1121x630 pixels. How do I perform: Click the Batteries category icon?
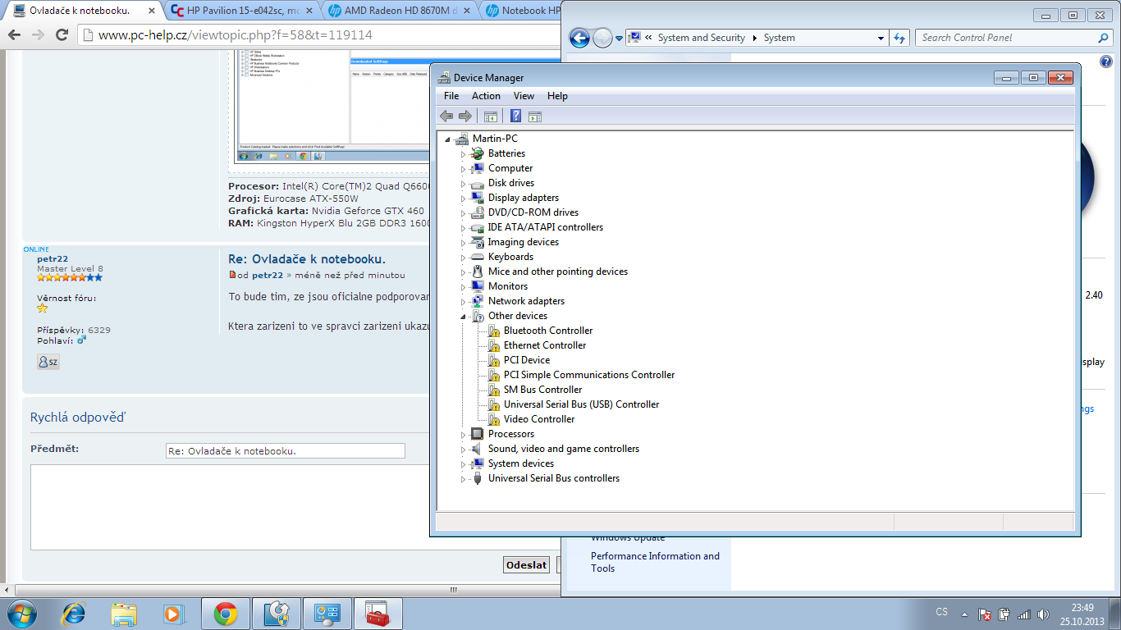coord(478,153)
